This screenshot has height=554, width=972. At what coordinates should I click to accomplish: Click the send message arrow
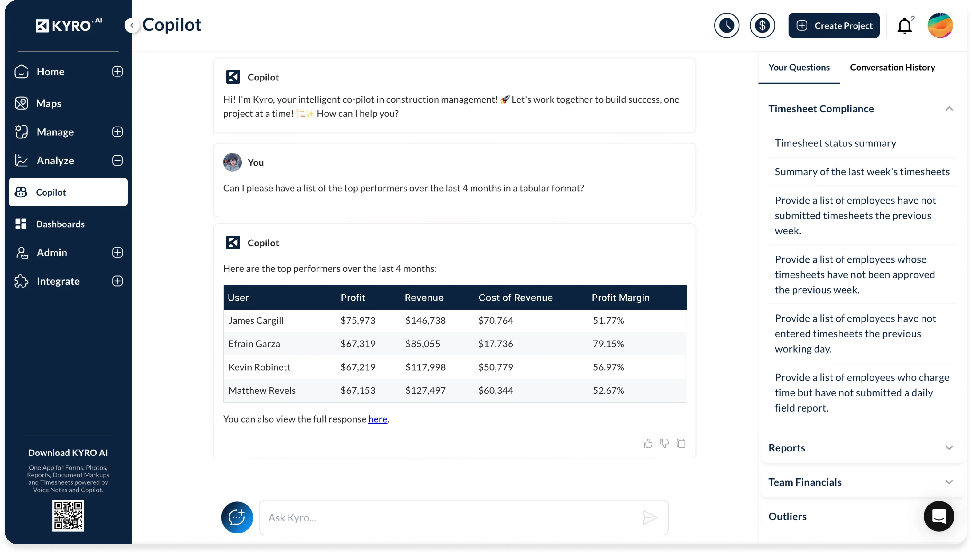click(649, 517)
